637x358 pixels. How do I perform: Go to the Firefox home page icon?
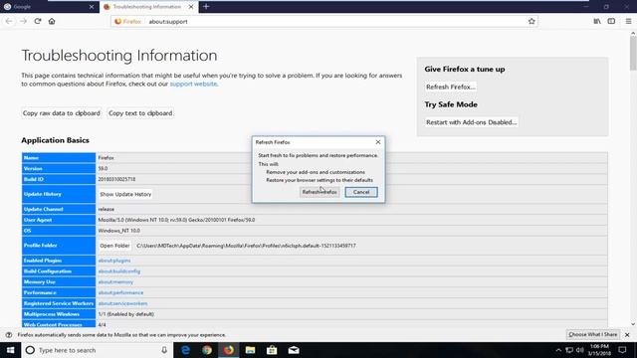point(52,21)
